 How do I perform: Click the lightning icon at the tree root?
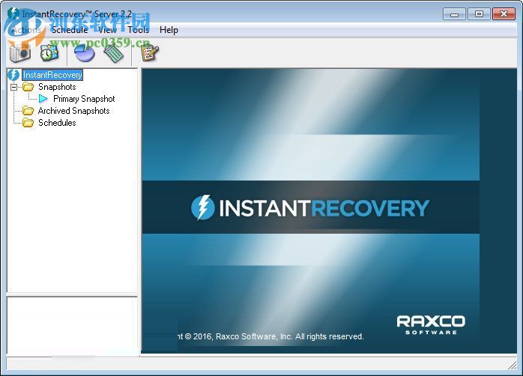[x=13, y=75]
